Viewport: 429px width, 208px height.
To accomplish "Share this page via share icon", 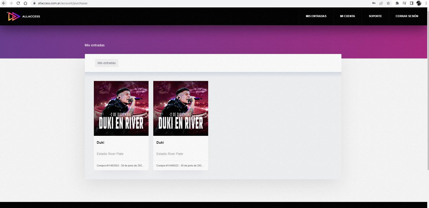I will click(381, 3).
